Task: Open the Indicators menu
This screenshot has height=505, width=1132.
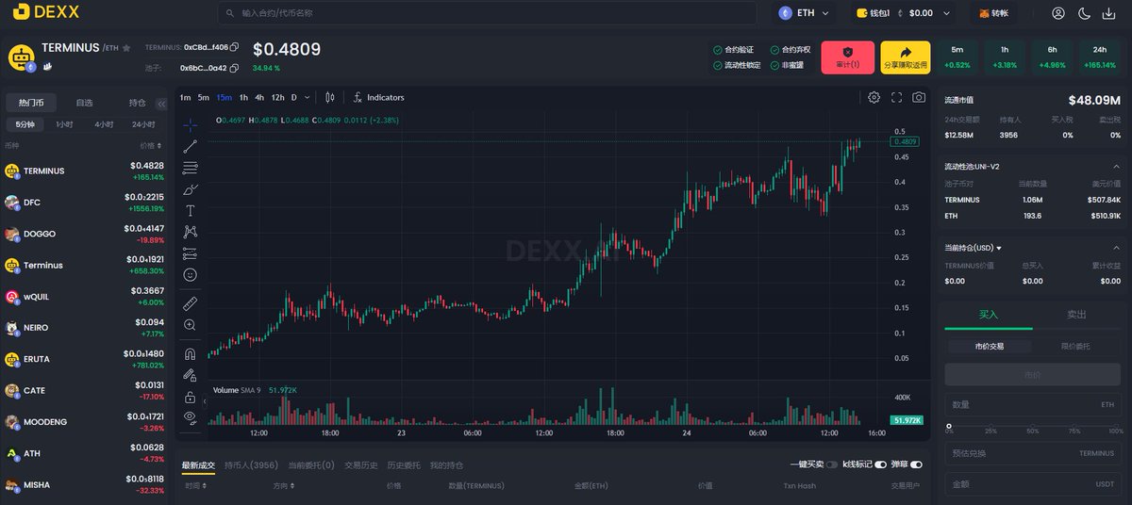Action: pos(378,97)
